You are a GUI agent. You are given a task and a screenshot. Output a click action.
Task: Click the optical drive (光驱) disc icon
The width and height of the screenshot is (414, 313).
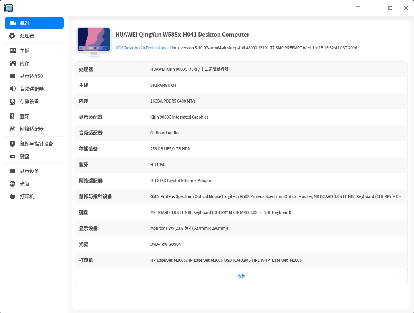coord(12,184)
